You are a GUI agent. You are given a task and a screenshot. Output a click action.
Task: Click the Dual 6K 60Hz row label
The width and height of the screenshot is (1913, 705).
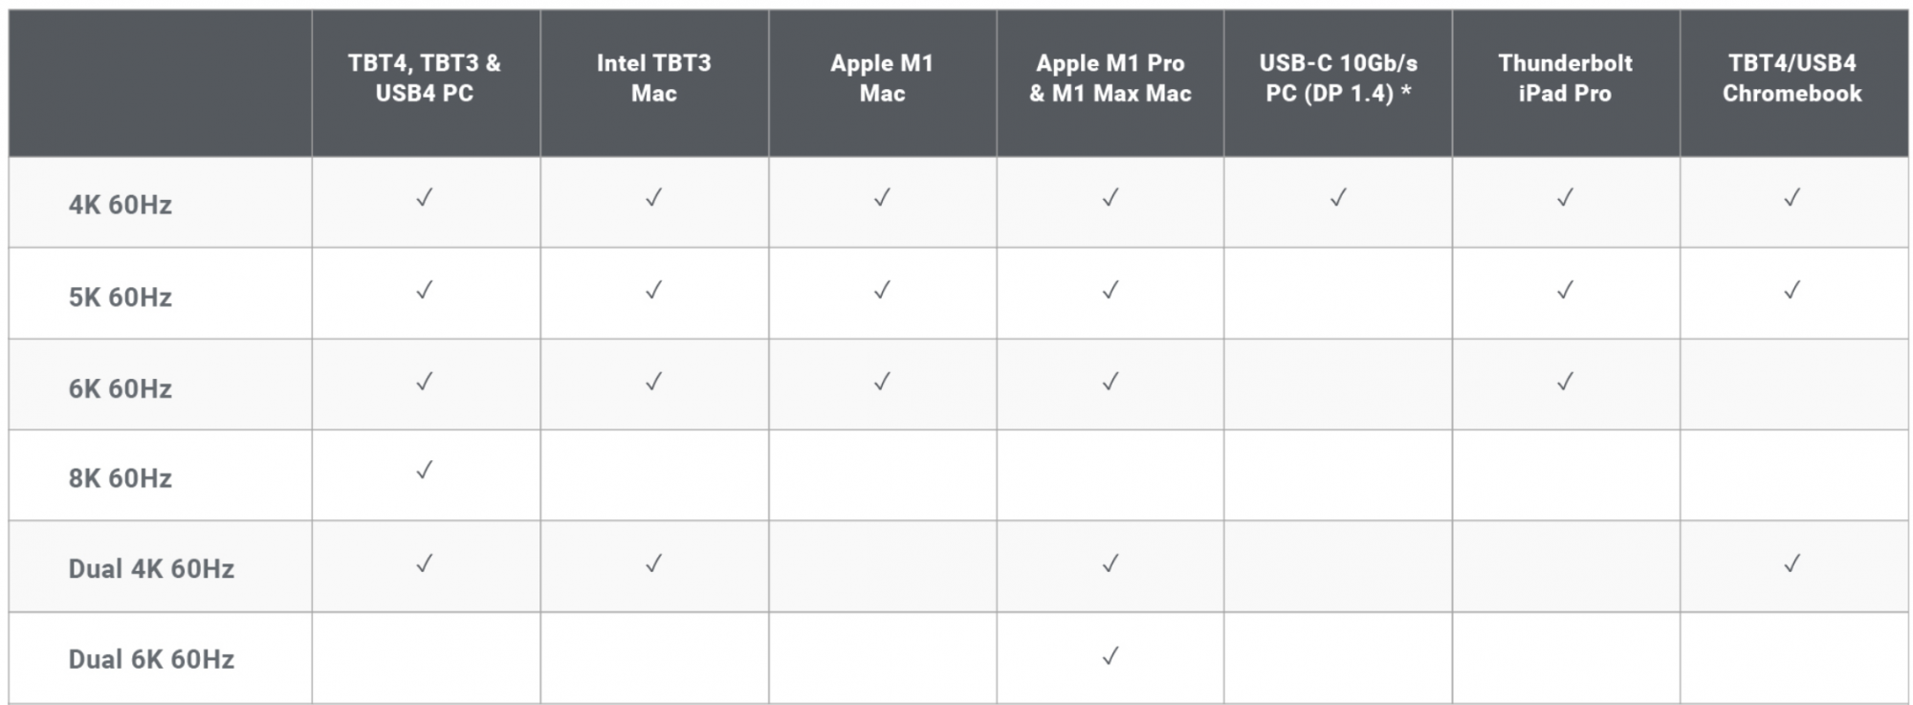(x=151, y=659)
